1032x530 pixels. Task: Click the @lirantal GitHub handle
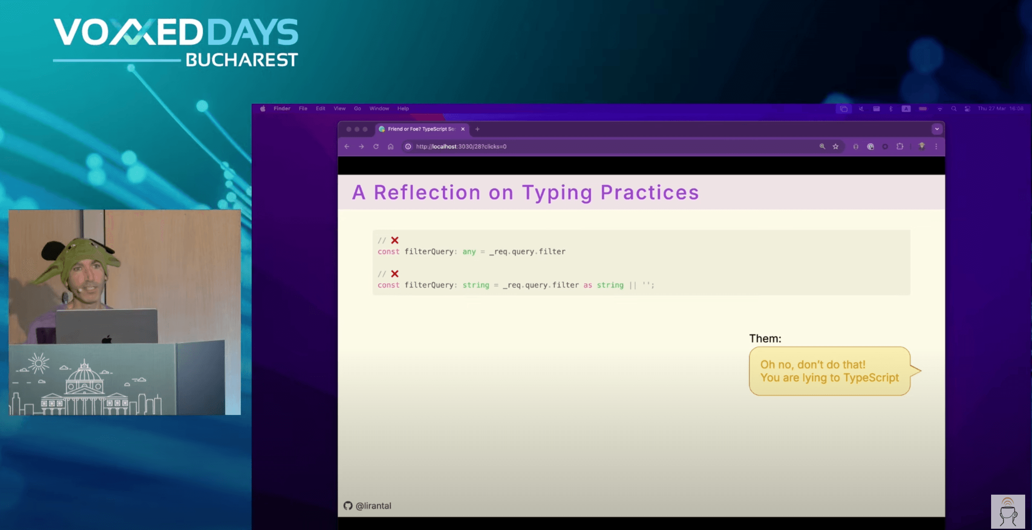click(x=373, y=506)
